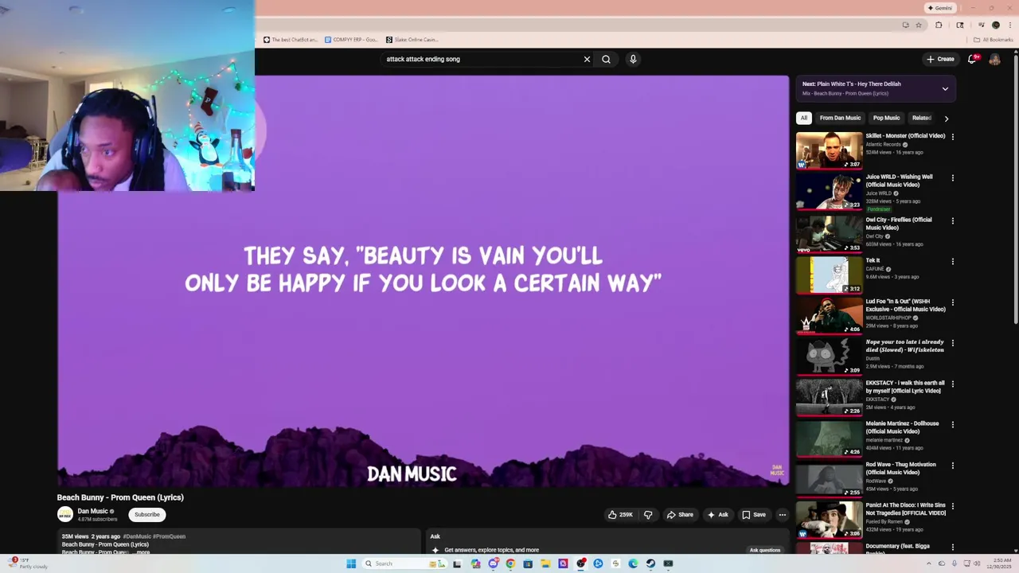Screen dimensions: 1019x573
Task: Open the Create menu
Action: tap(940, 59)
